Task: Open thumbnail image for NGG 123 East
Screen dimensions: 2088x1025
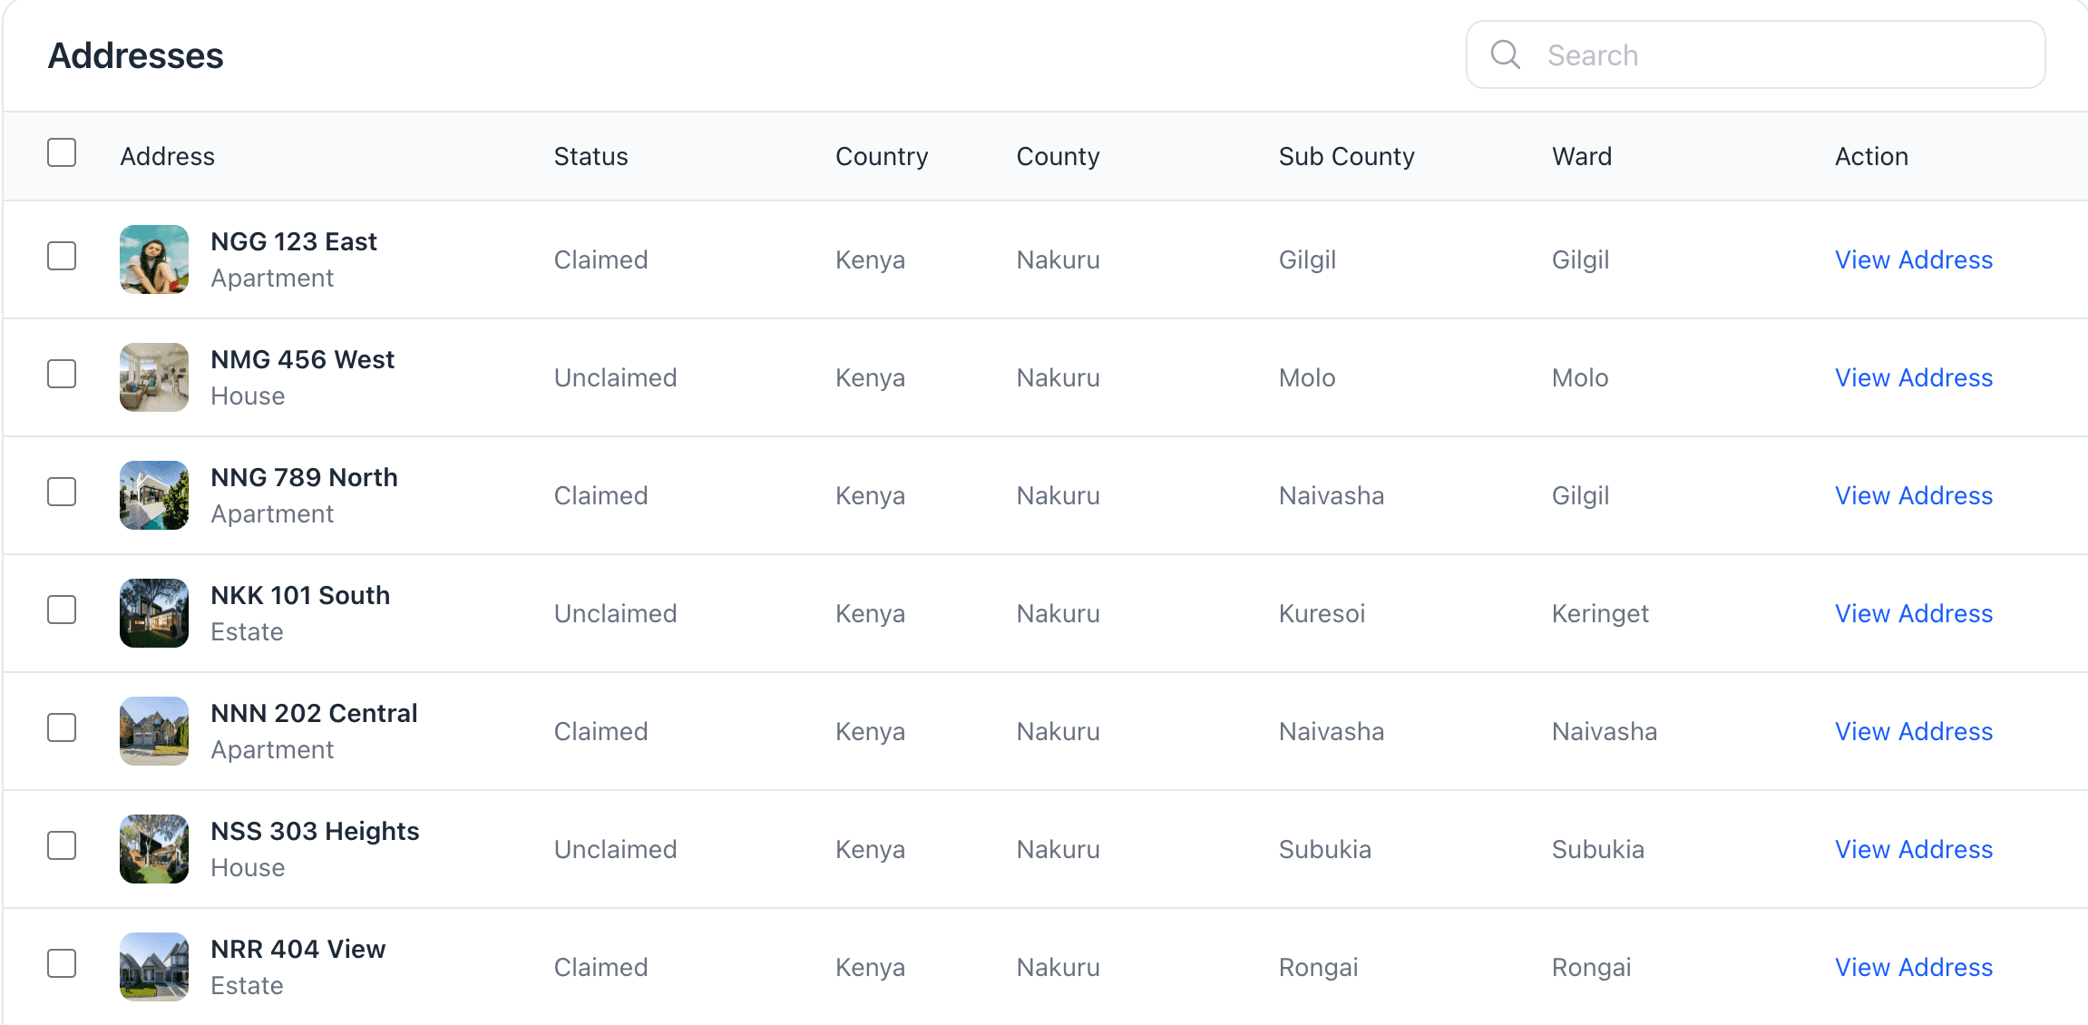Action: (154, 259)
